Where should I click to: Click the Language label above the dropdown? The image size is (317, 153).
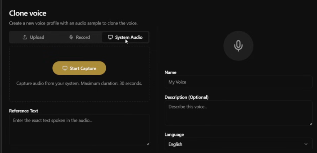pos(174,135)
